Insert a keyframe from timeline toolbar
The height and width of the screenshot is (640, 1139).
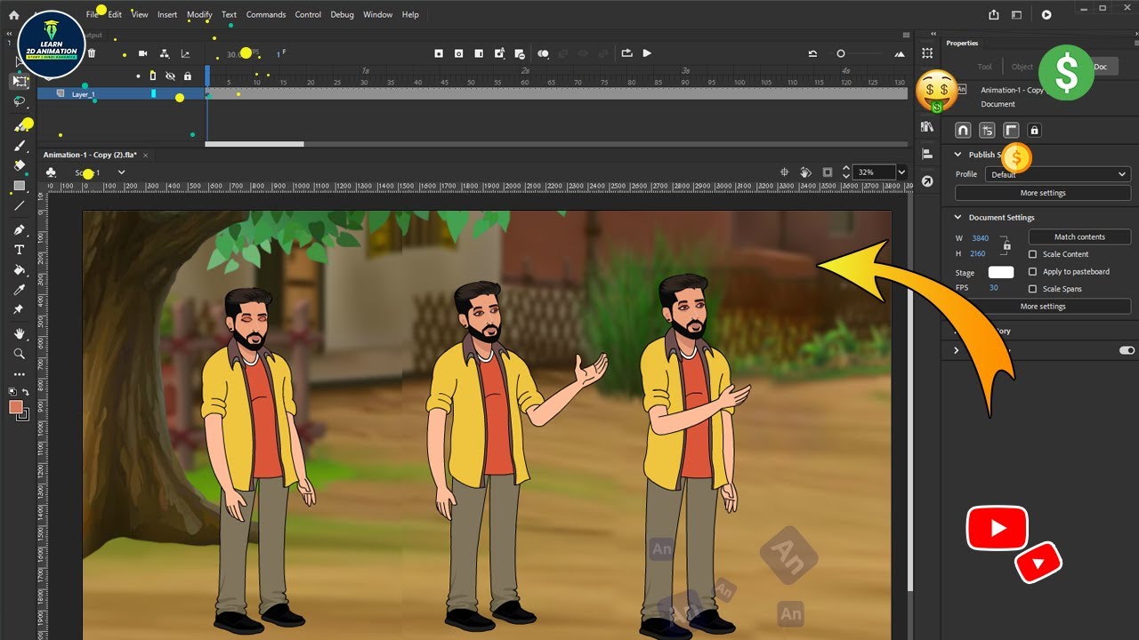[x=439, y=53]
